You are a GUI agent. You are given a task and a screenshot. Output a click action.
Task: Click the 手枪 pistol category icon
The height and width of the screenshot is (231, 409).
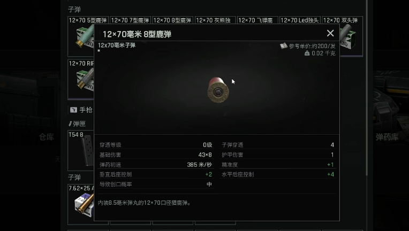[x=73, y=110]
